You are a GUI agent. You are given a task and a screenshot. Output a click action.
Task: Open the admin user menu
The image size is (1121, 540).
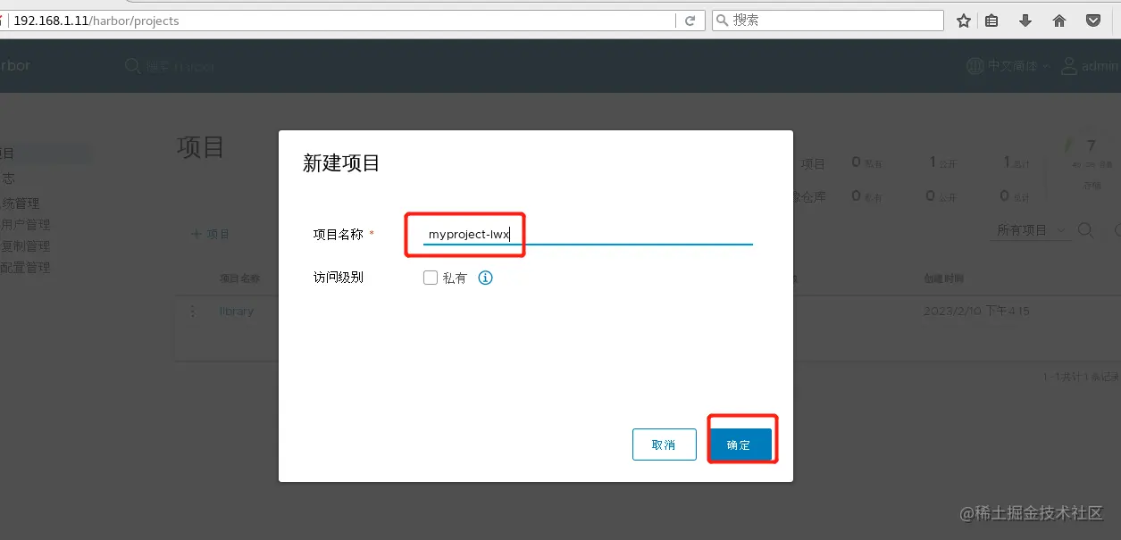point(1090,66)
